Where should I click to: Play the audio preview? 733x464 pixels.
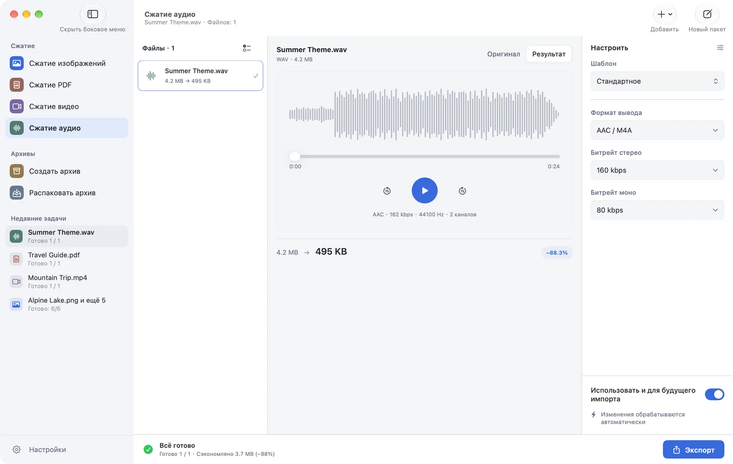tap(425, 190)
